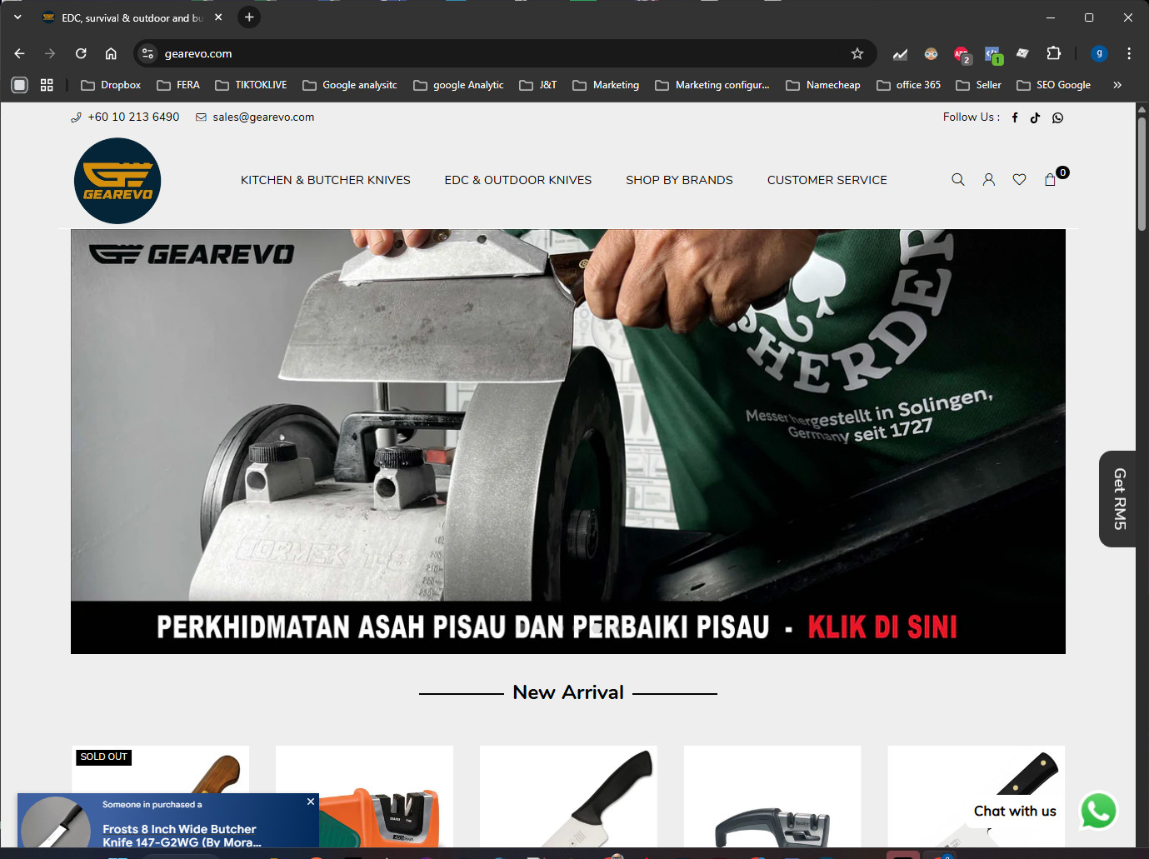Viewport: 1149px width, 859px height.
Task: Click the Gearevo round logo
Action: pos(117,181)
